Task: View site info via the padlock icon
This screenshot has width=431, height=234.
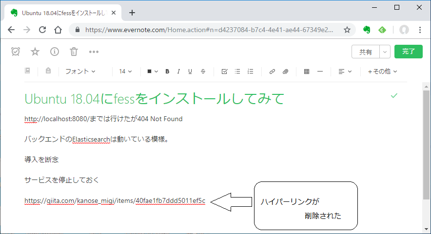Action: click(x=78, y=30)
